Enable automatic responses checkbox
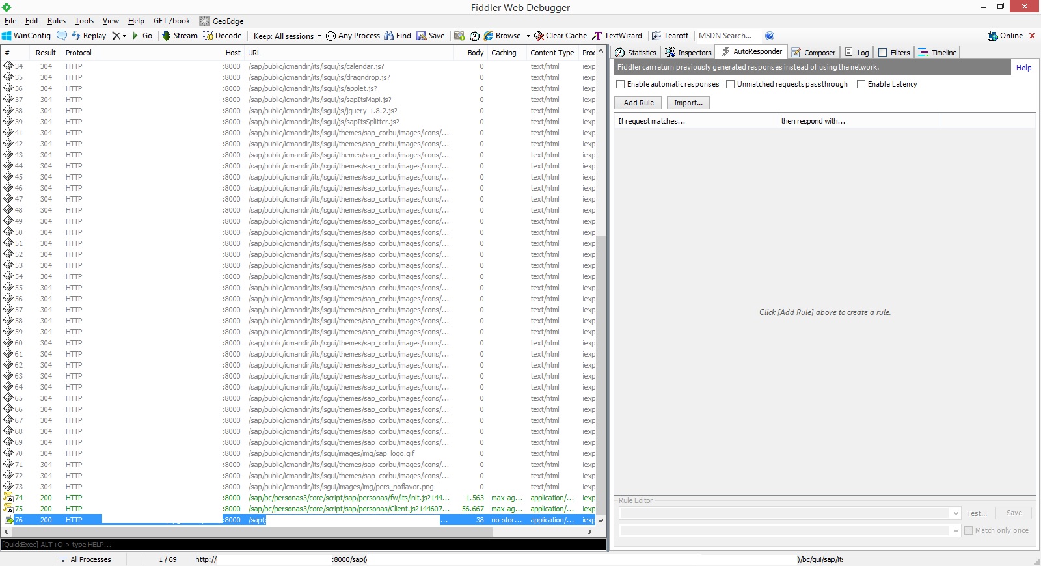This screenshot has width=1041, height=566. tap(621, 84)
